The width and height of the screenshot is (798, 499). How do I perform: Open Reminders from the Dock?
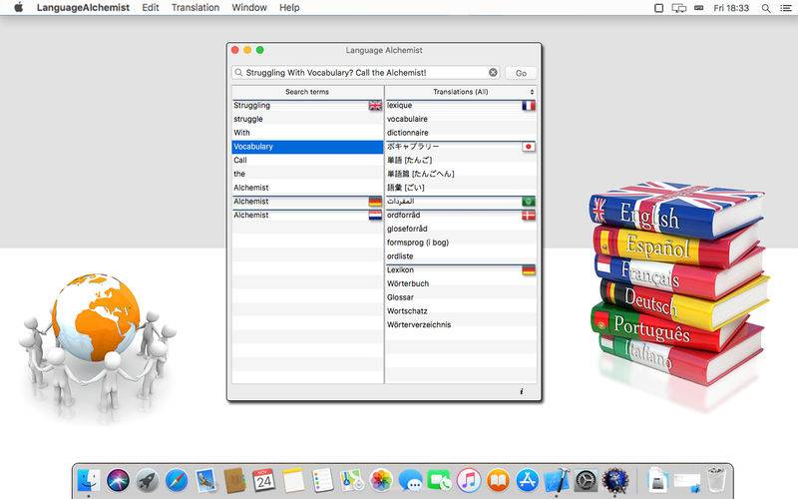(322, 481)
